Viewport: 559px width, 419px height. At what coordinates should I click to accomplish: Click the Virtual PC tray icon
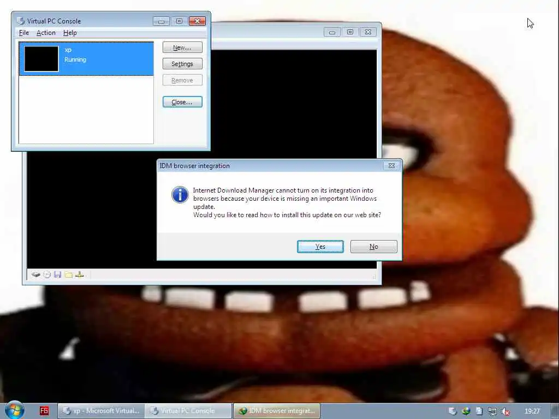pyautogui.click(x=453, y=411)
